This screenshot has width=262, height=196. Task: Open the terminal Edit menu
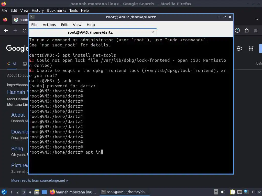tap(64, 25)
